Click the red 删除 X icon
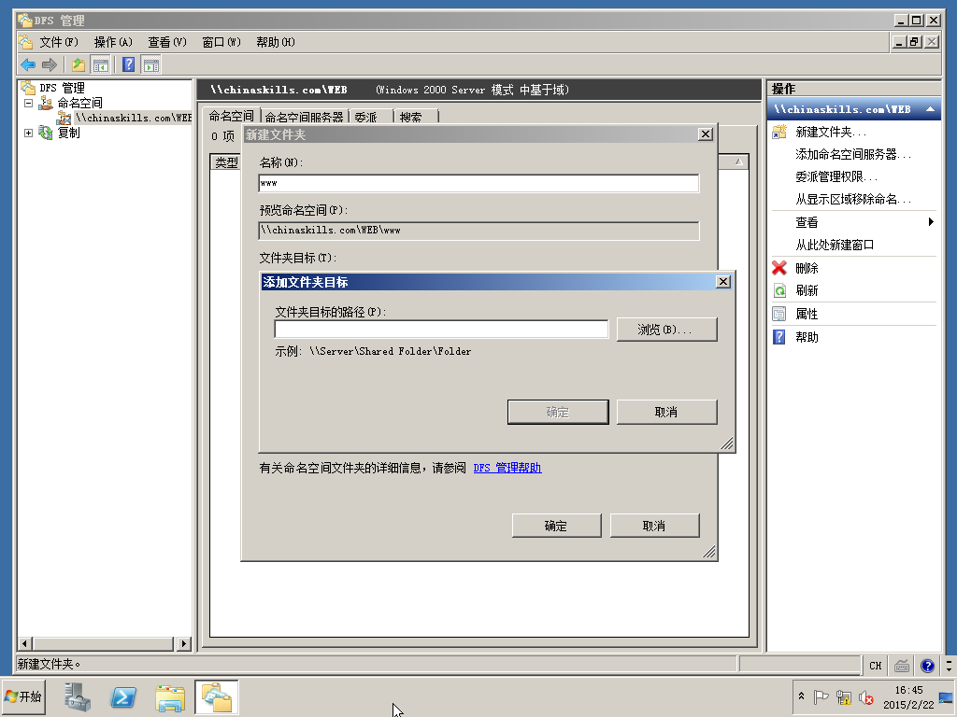Image resolution: width=957 pixels, height=717 pixels. pyautogui.click(x=779, y=268)
